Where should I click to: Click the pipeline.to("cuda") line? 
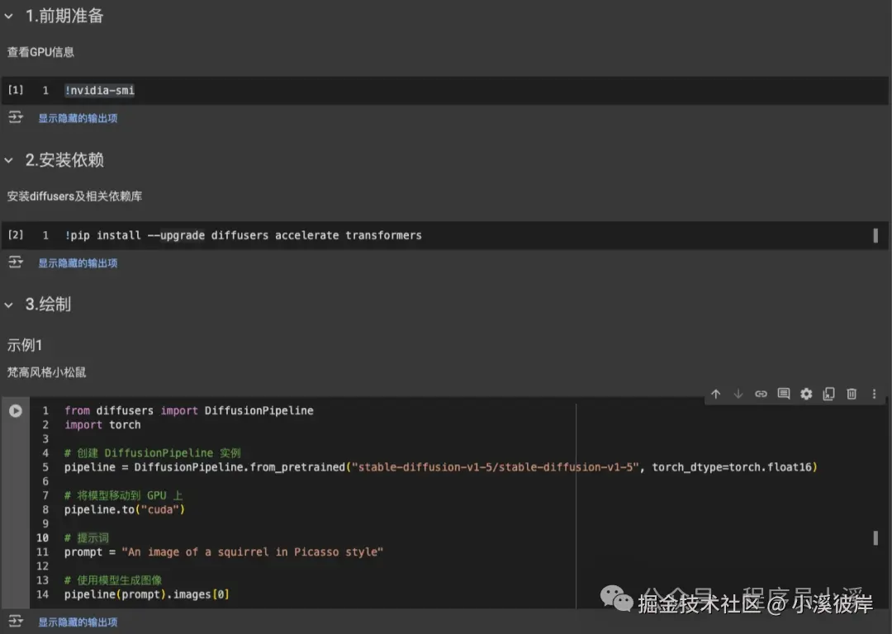click(125, 509)
